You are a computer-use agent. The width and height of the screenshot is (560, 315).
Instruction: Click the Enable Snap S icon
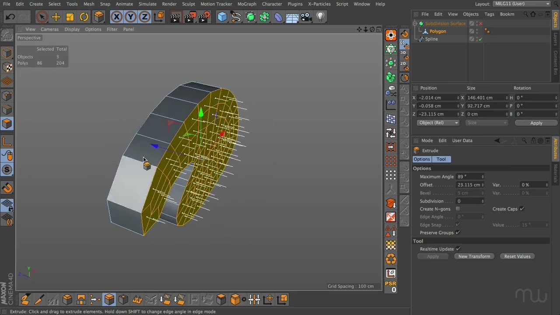7,170
